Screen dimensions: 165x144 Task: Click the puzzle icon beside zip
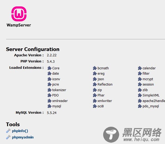pyautogui.click(x=95, y=90)
